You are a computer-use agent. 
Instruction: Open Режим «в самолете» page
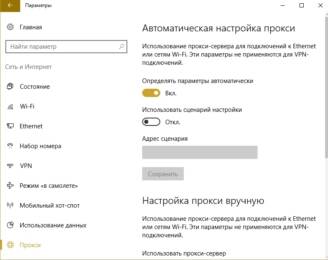49,186
